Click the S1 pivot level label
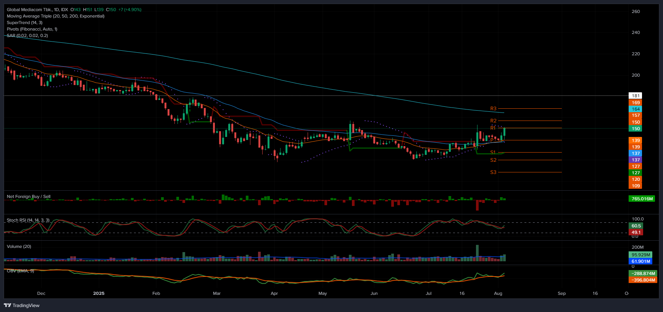This screenshot has height=312, width=663. click(x=493, y=153)
